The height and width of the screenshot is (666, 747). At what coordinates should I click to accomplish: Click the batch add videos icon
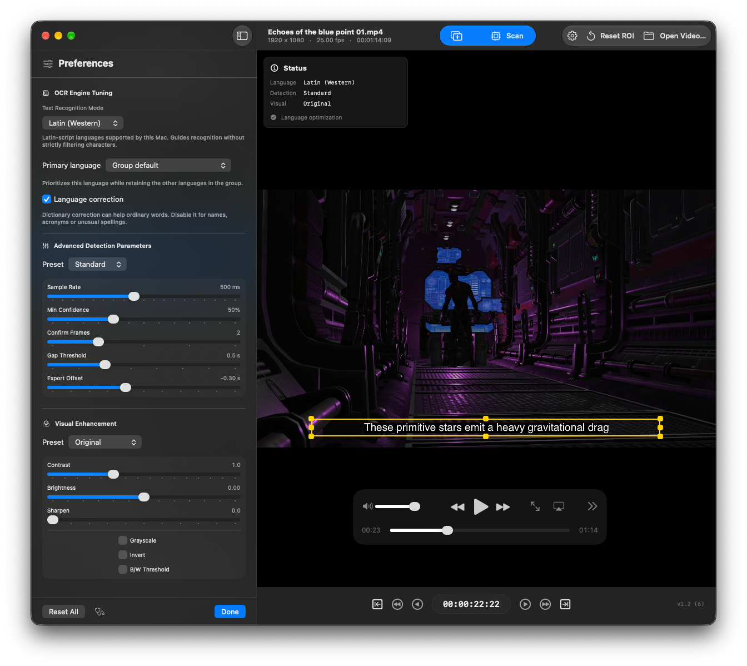(456, 36)
